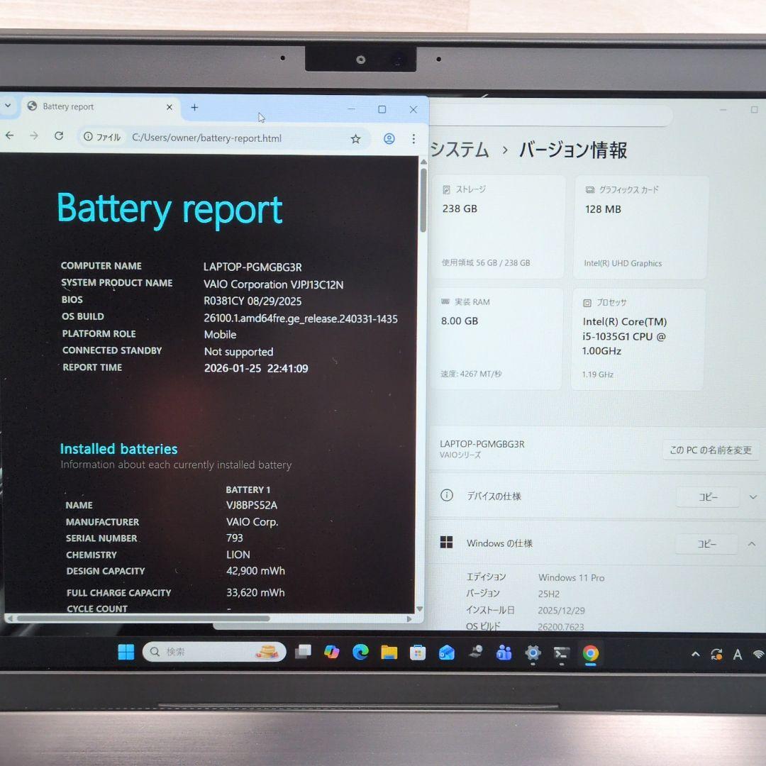The image size is (766, 766).
Task: Open Task View from the taskbar
Action: tap(303, 652)
